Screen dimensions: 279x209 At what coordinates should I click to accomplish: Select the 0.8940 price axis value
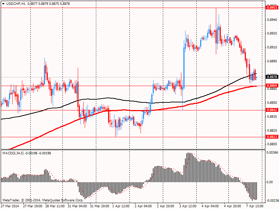[272, 20]
